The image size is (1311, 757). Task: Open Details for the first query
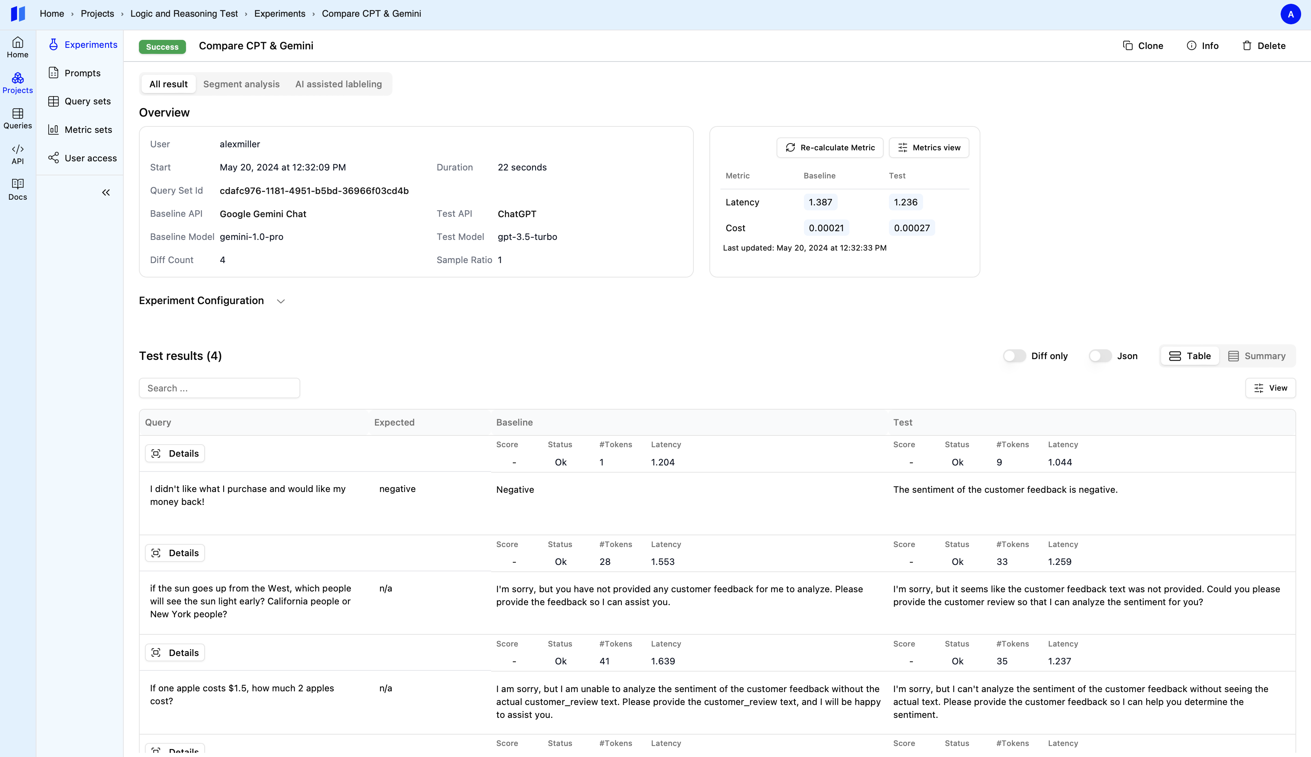[175, 453]
